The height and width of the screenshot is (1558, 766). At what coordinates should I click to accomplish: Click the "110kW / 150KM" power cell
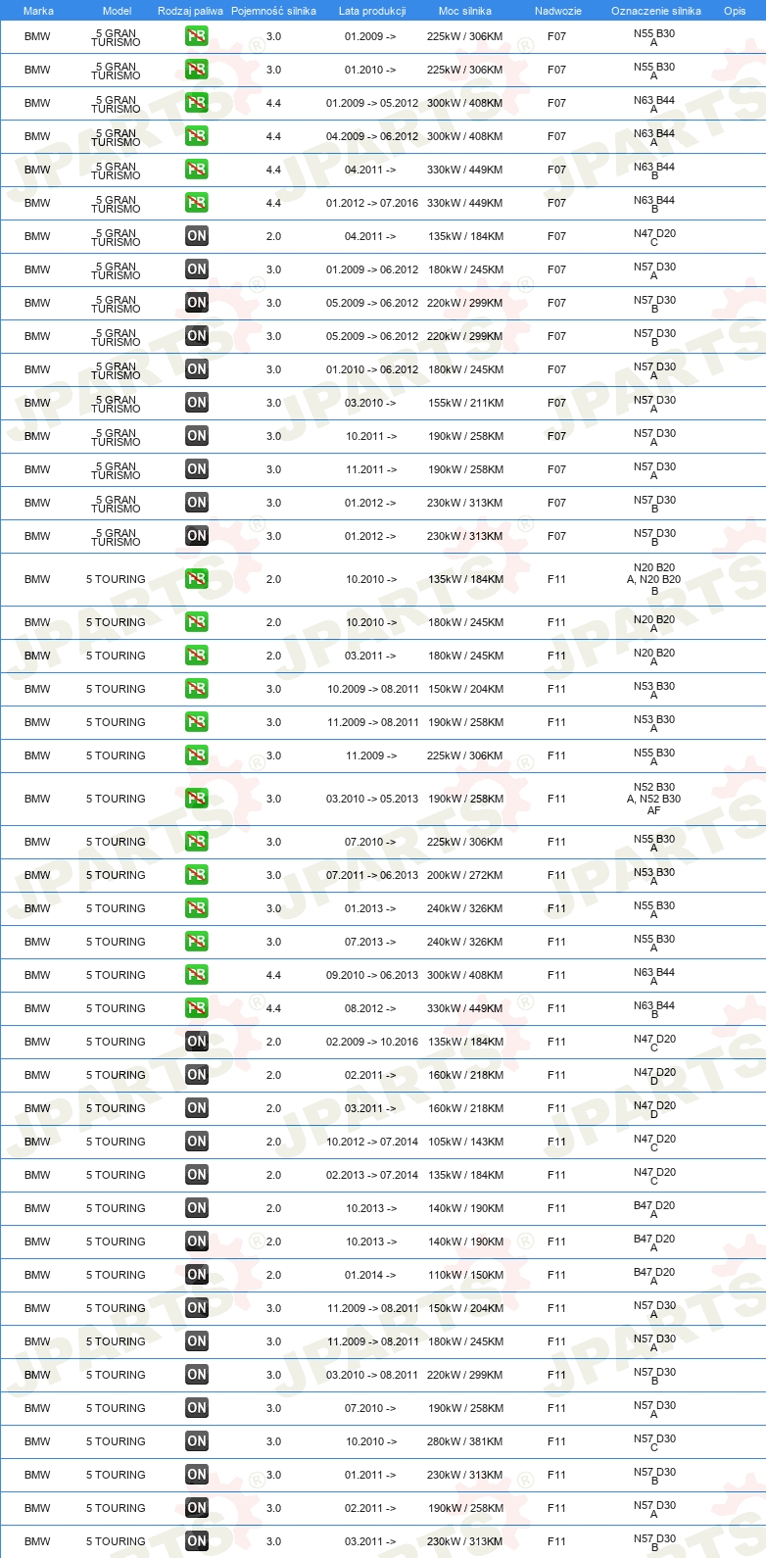pyautogui.click(x=465, y=1275)
